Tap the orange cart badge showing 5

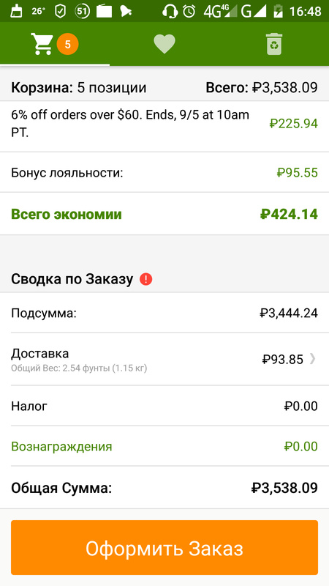click(x=67, y=44)
